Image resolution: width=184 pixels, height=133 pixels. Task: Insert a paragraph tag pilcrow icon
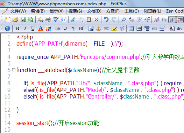73,29
